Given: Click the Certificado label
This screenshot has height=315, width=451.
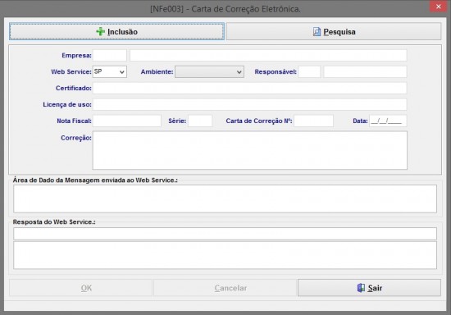Looking at the screenshot, I should pyautogui.click(x=74, y=88).
